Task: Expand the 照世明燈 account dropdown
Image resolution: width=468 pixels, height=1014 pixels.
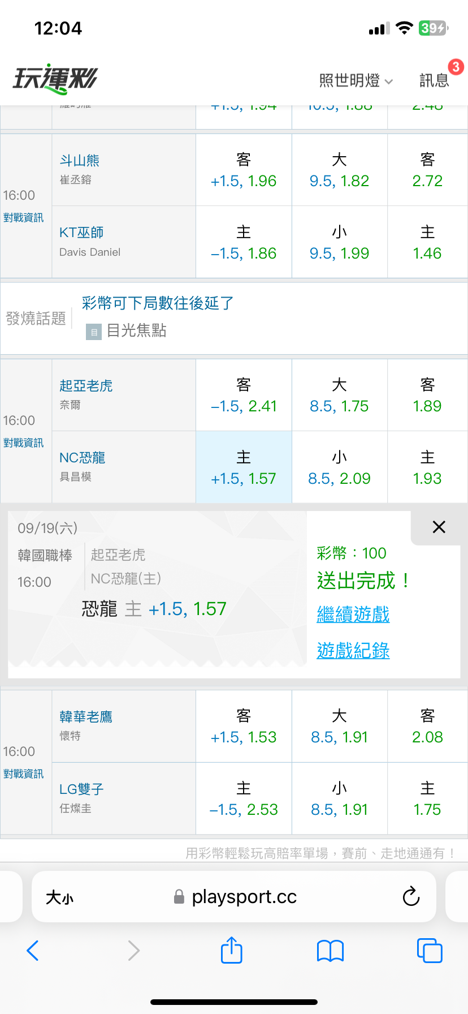Action: pyautogui.click(x=356, y=81)
